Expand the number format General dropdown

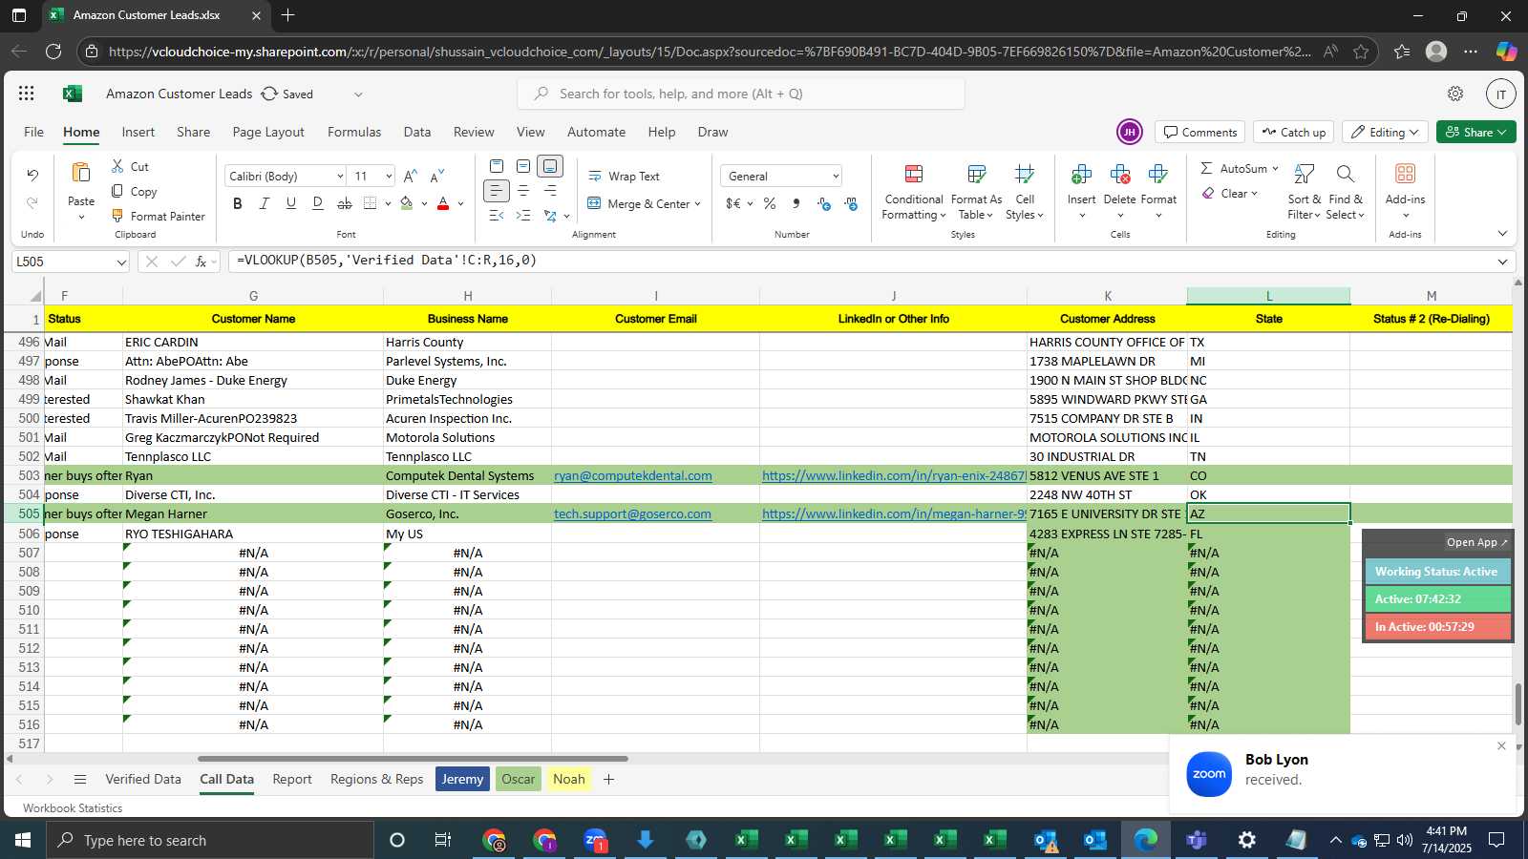click(x=836, y=176)
